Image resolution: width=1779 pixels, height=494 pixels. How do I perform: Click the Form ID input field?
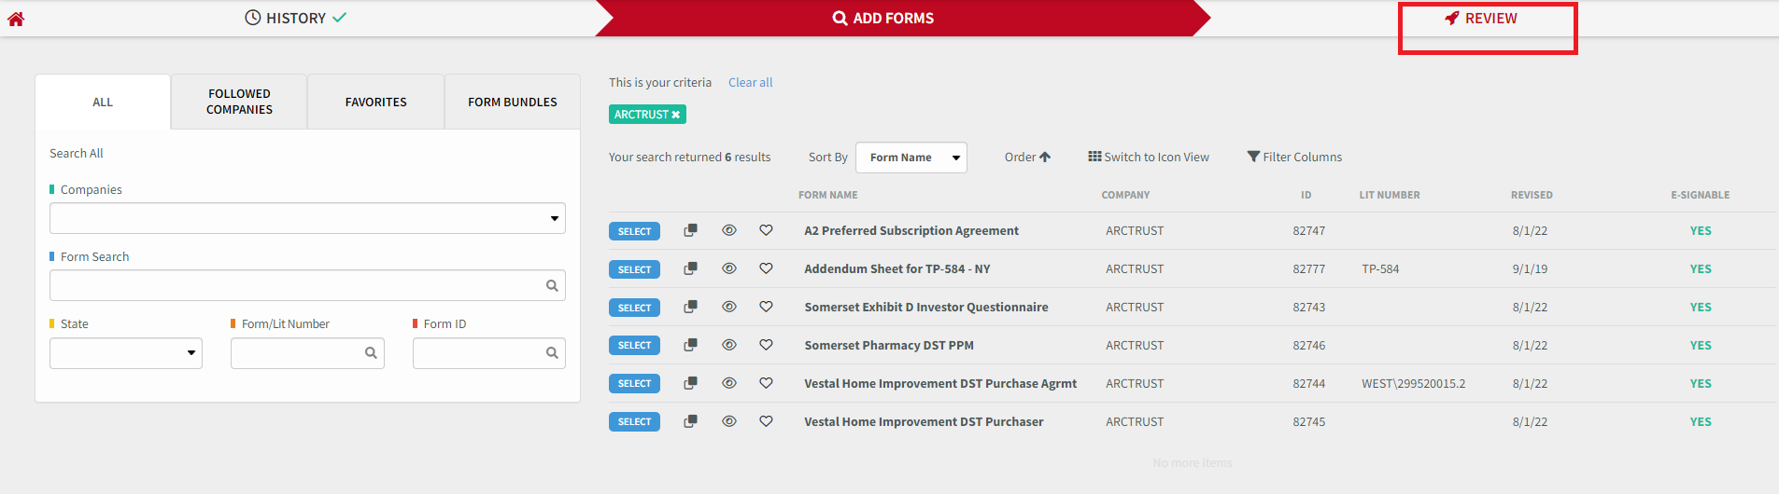coord(478,353)
